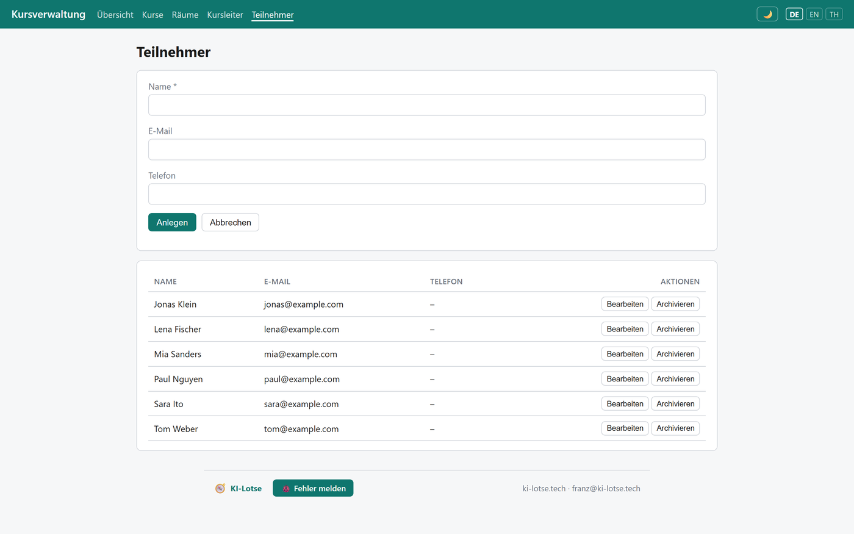The height and width of the screenshot is (534, 854).
Task: Focus the Telefon input field
Action: click(427, 194)
